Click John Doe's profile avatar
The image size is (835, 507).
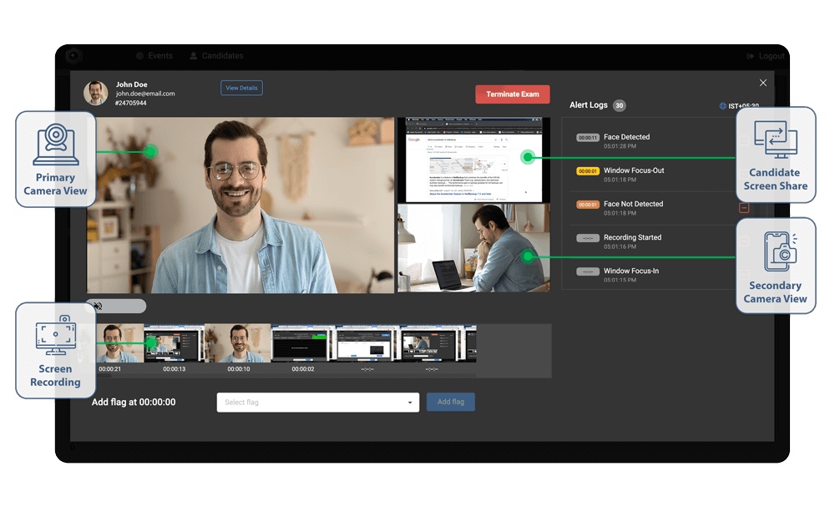coord(96,93)
